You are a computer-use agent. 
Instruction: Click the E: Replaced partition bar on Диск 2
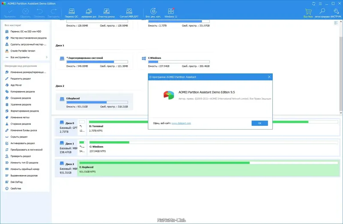(208, 168)
